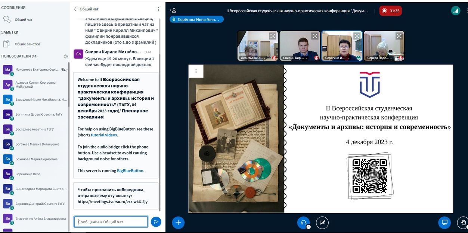Collapse chat using the back chevron
The height and width of the screenshot is (233, 468).
coord(75,9)
